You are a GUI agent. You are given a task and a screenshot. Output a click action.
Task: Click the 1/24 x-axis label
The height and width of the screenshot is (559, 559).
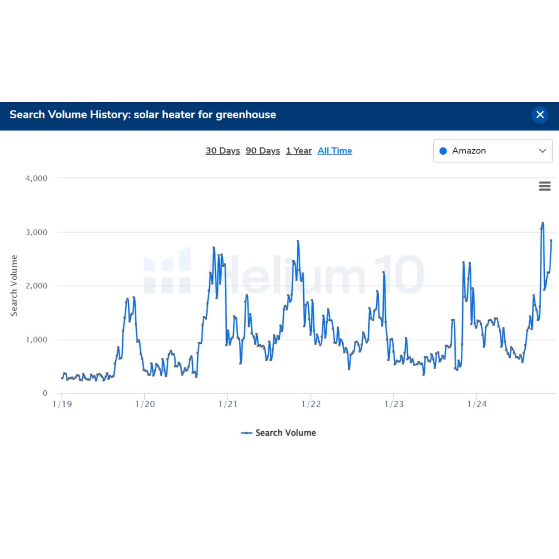[x=477, y=404]
